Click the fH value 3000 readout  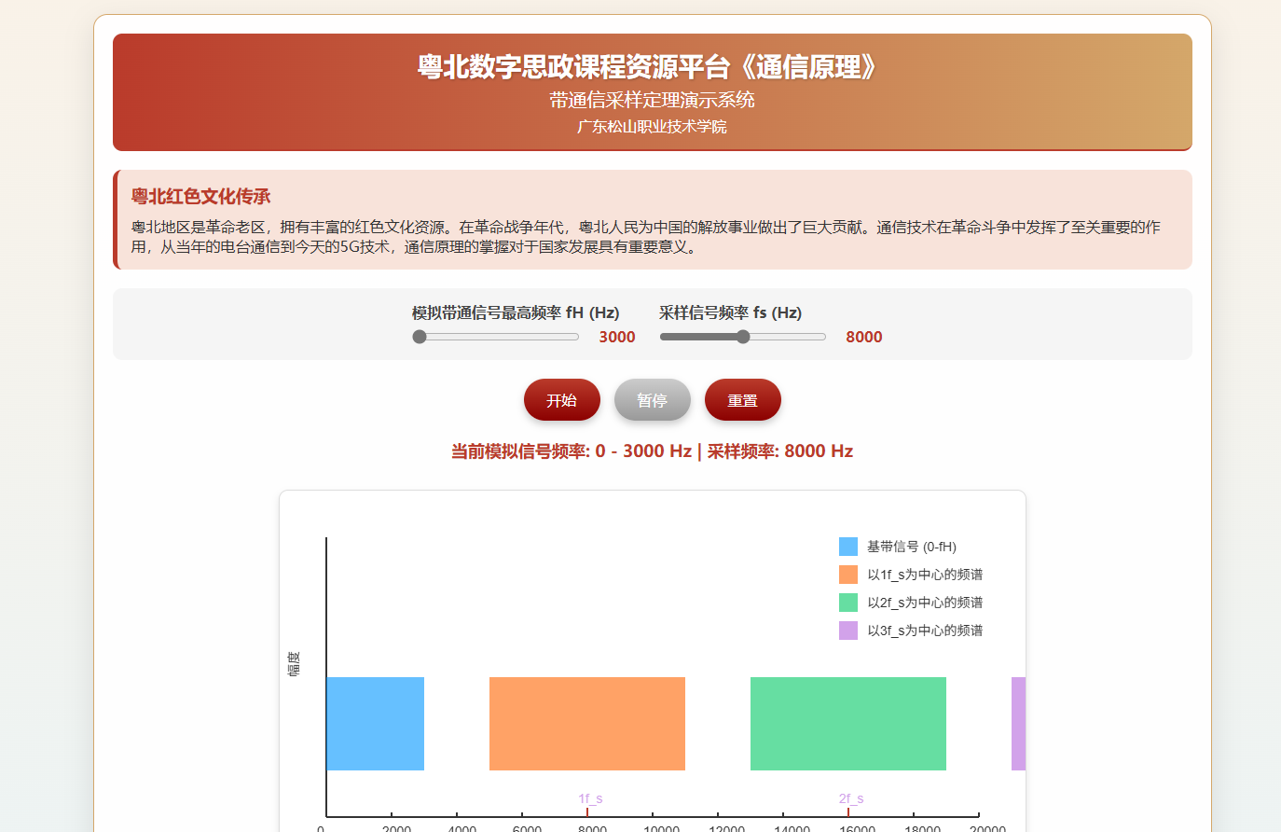pyautogui.click(x=616, y=338)
